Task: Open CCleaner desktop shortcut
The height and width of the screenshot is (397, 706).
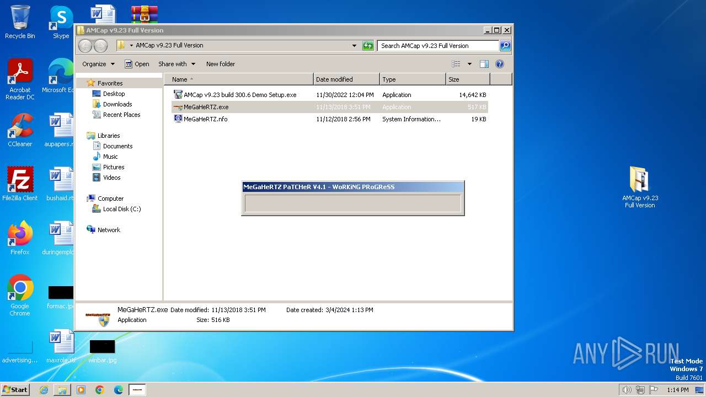Action: [20, 130]
